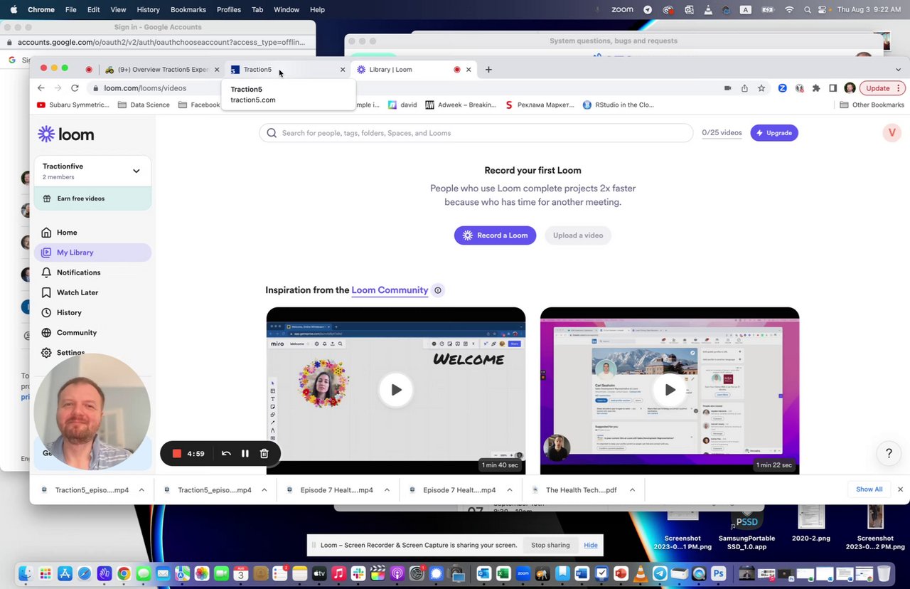Play the Miro Welcome video thumbnail
The height and width of the screenshot is (589, 910).
click(x=396, y=390)
